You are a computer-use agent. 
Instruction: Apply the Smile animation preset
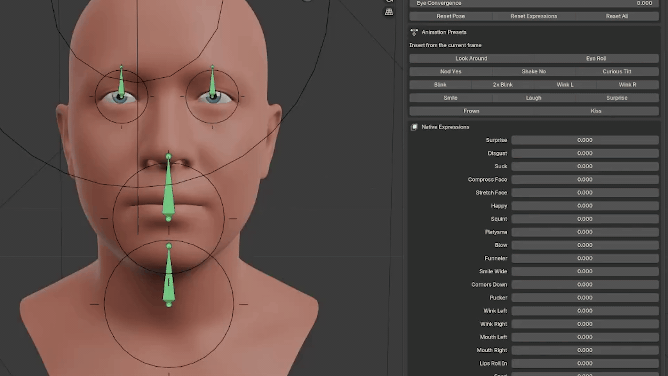(x=451, y=98)
